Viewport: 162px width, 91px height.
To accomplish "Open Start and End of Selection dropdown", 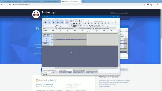I will 85,70.
